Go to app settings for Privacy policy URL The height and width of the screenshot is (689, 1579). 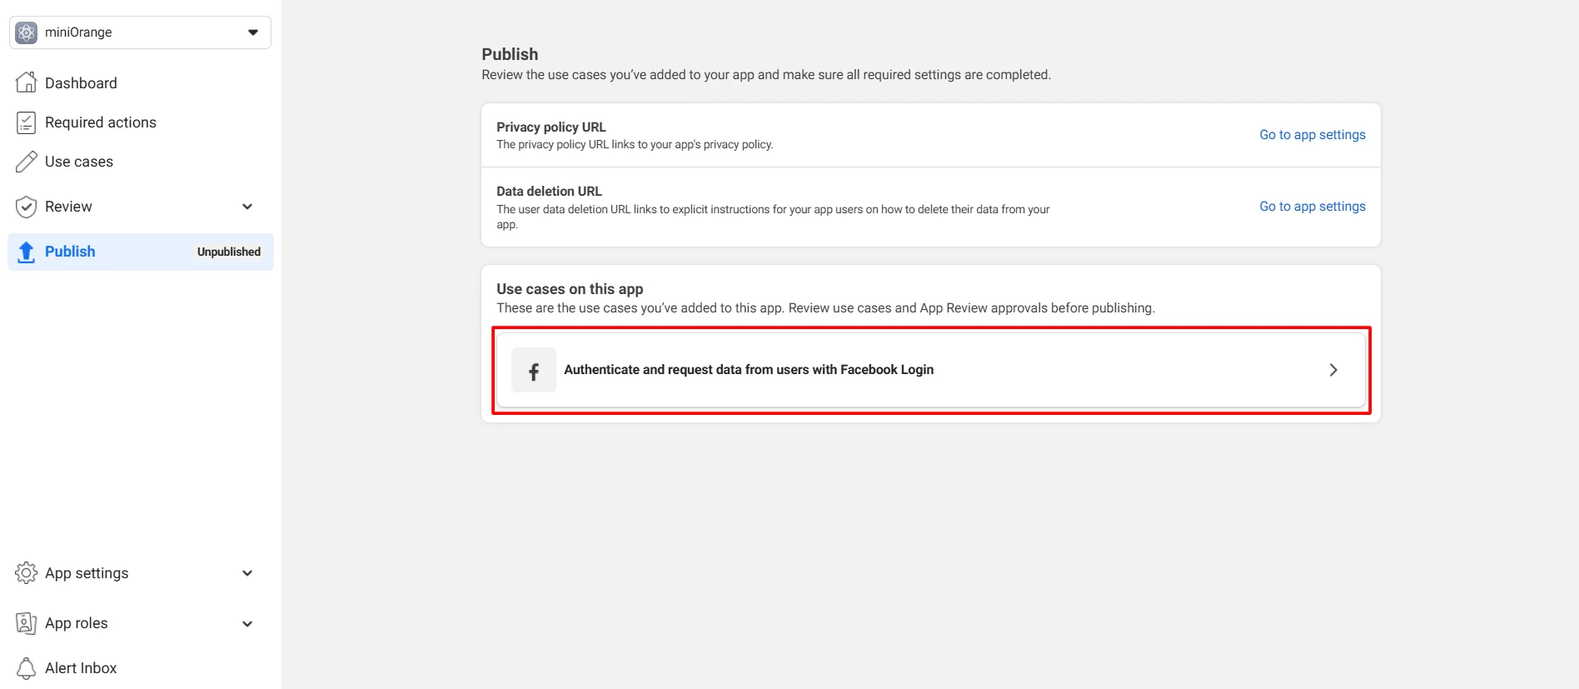pyautogui.click(x=1312, y=135)
